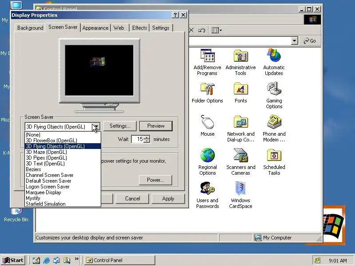Image resolution: width=355 pixels, height=266 pixels.
Task: Increase wait minutes with up spinner
Action: pyautogui.click(x=147, y=137)
